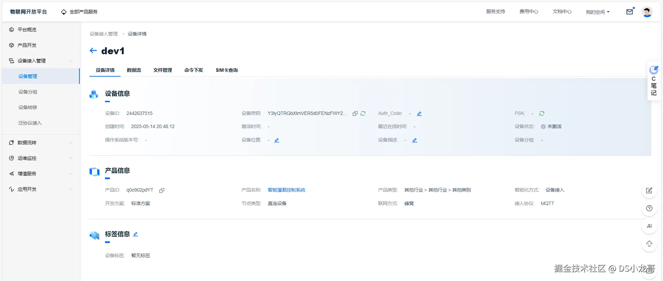Switch to the 命令下发 tab
663x281 pixels.
[194, 70]
